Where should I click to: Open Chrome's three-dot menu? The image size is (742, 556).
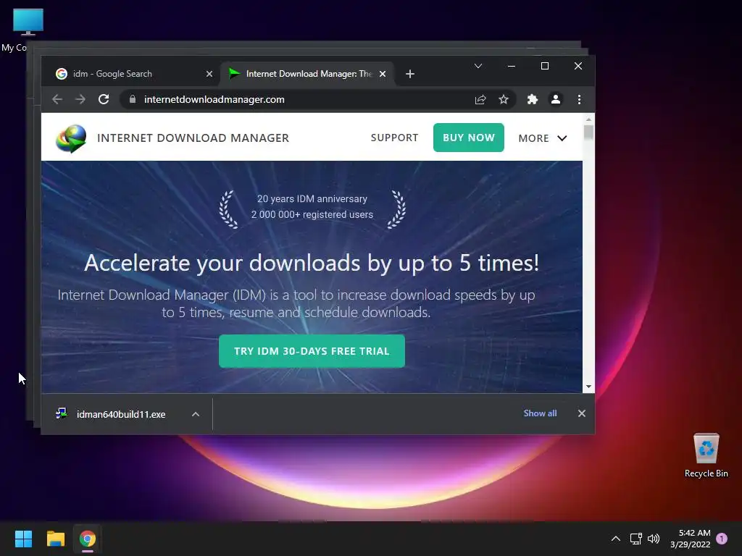579,99
